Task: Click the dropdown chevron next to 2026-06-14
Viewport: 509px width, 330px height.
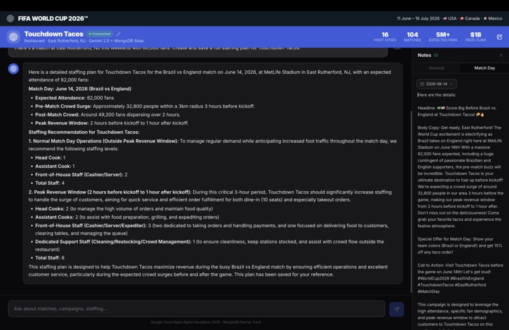Action: [452, 84]
